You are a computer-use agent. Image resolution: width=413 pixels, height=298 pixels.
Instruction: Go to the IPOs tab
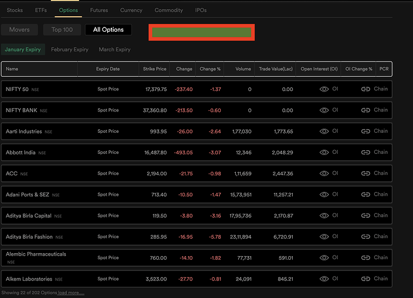(x=201, y=10)
